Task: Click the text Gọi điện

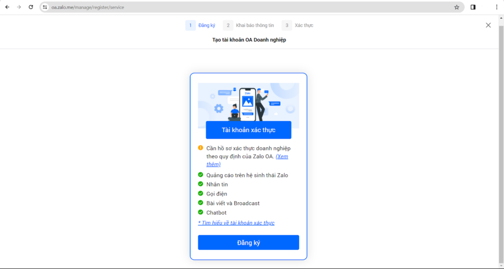Action: click(217, 194)
